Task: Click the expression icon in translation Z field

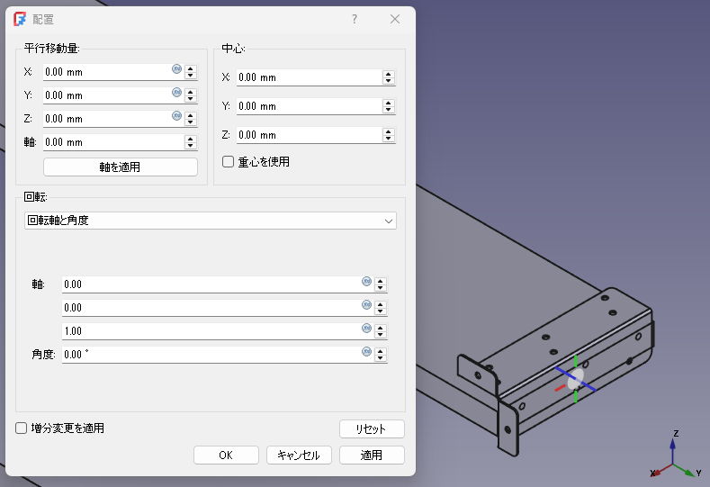Action: coord(176,116)
